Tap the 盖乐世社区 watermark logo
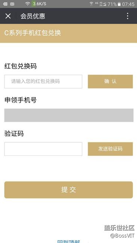 click(x=119, y=228)
